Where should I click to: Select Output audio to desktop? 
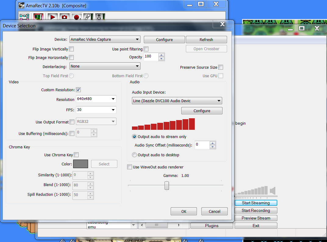134,155
